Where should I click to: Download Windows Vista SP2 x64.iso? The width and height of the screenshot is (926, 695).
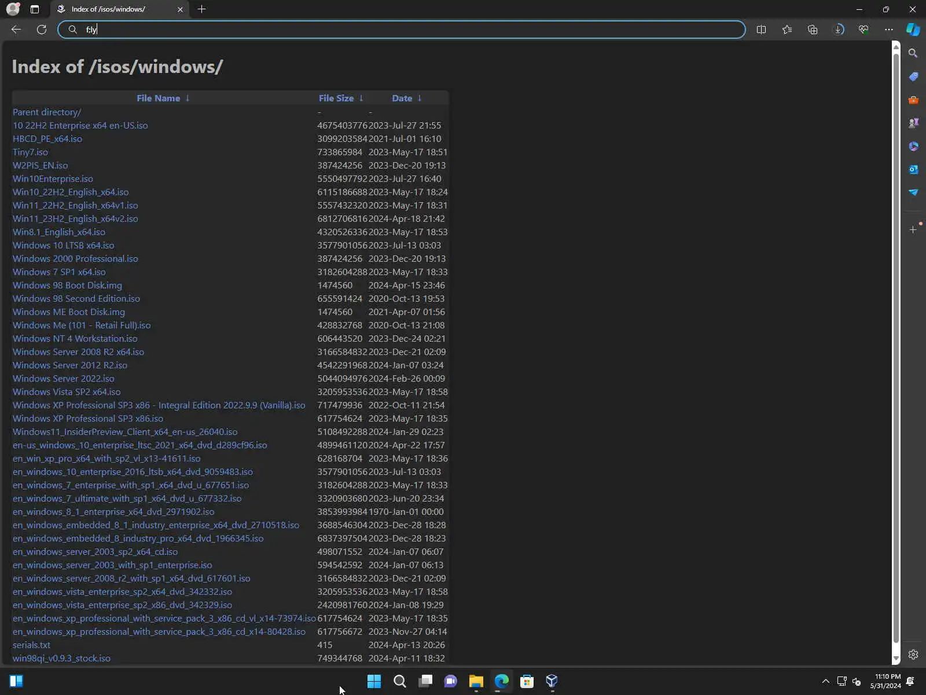pos(67,392)
